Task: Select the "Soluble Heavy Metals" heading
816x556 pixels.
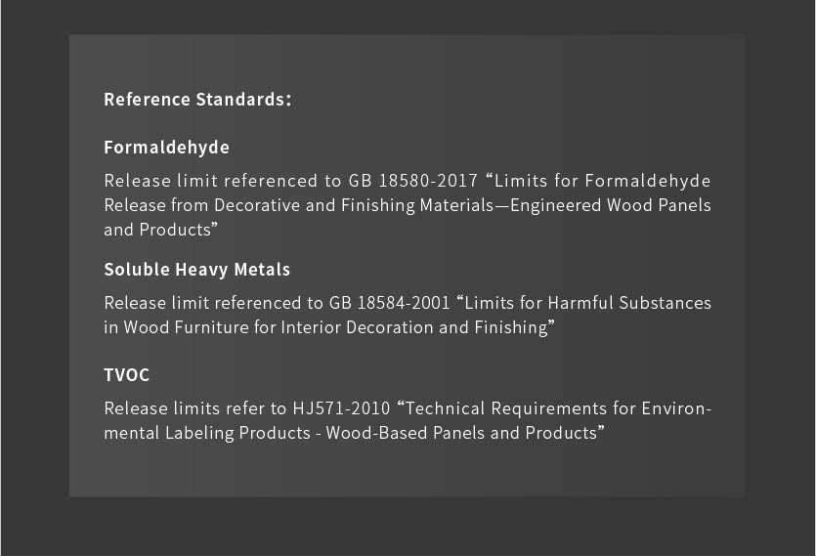Action: click(196, 270)
